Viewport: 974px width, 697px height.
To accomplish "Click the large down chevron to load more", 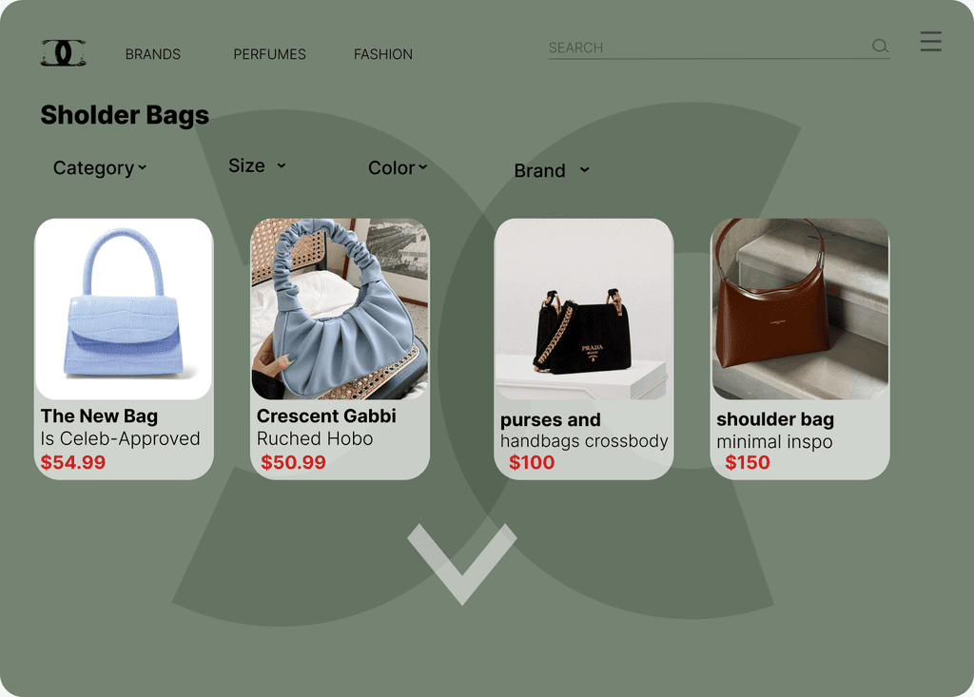I will click(x=462, y=564).
